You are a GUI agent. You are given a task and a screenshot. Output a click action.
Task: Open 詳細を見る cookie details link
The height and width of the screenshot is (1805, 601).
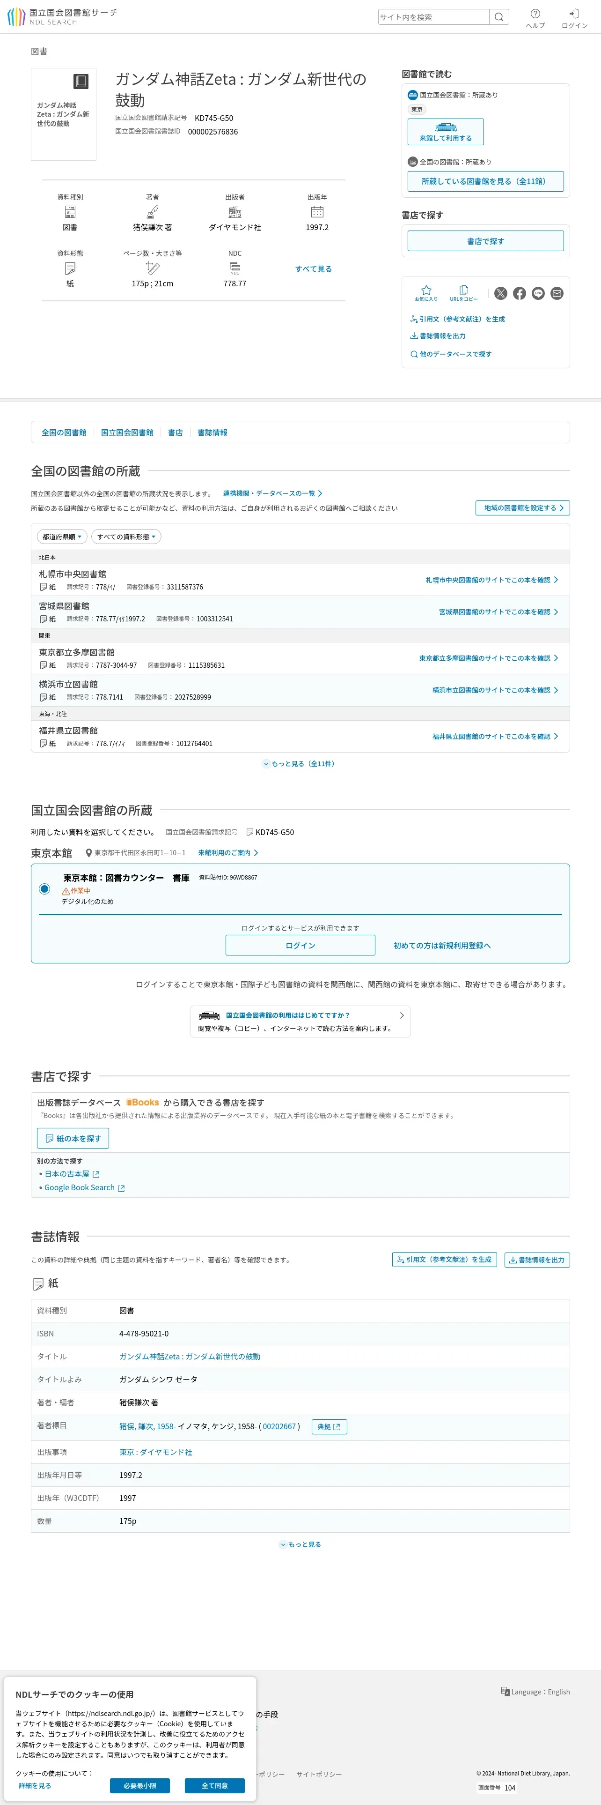pos(35,1785)
